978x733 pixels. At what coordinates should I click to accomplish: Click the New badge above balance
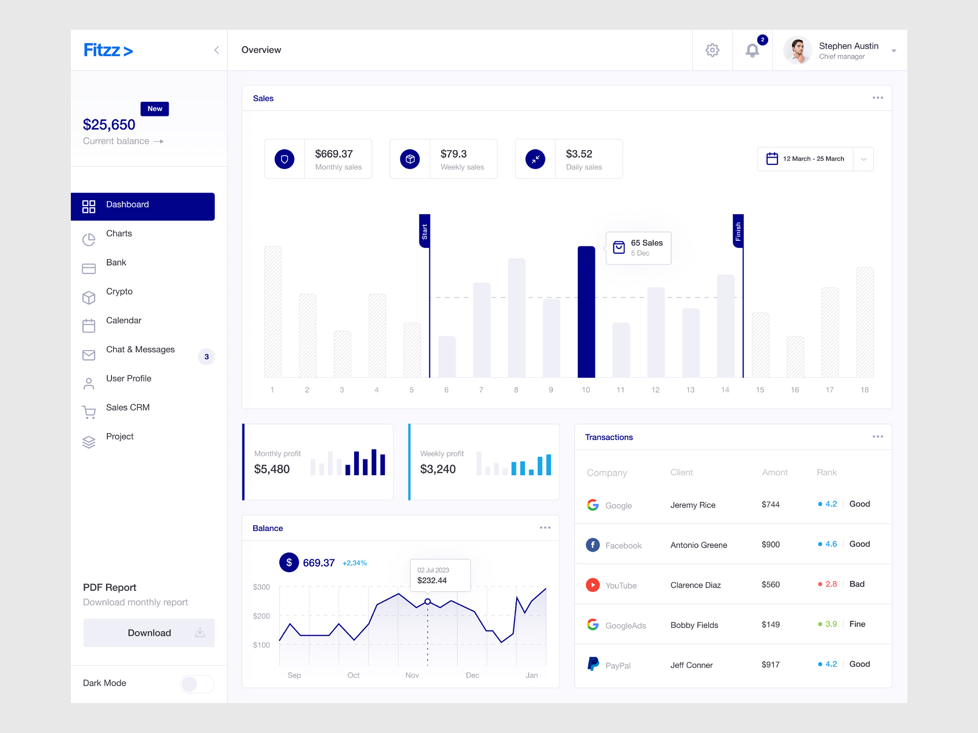155,109
